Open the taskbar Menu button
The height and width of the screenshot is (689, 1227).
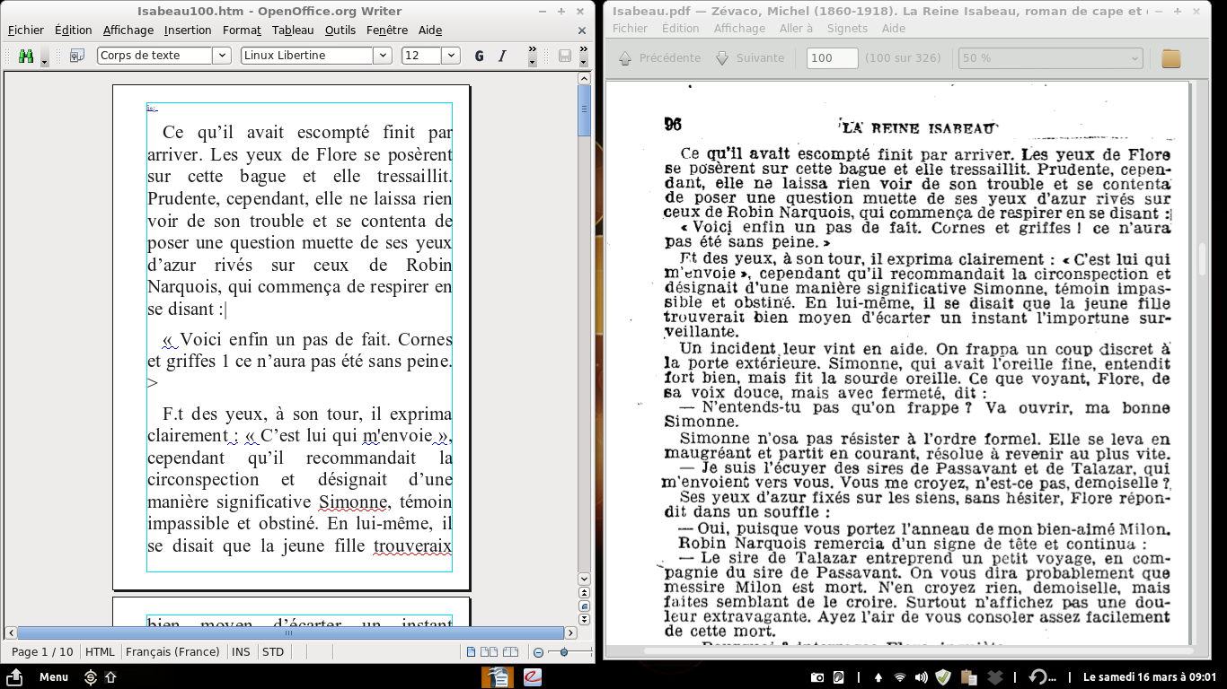[x=54, y=677]
